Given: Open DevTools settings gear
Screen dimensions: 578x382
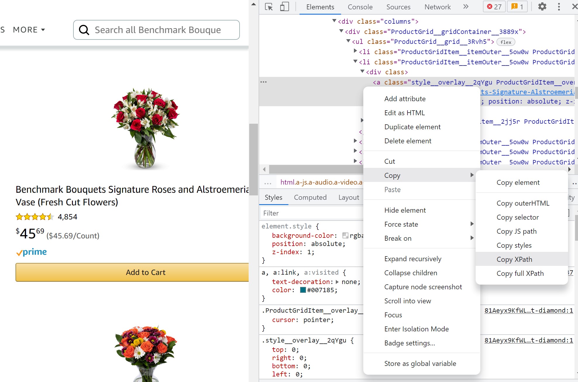Looking at the screenshot, I should click(542, 7).
